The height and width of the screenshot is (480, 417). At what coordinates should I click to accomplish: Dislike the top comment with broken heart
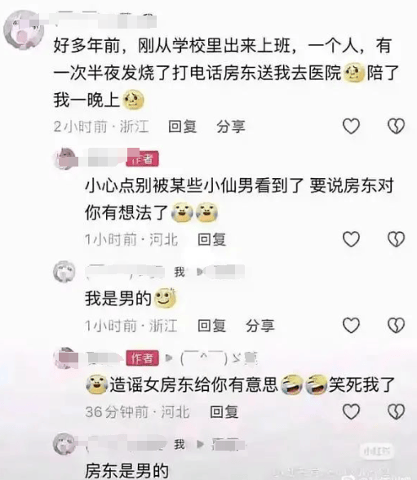click(x=396, y=126)
